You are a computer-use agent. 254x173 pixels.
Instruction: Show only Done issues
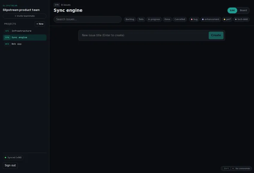(167, 19)
